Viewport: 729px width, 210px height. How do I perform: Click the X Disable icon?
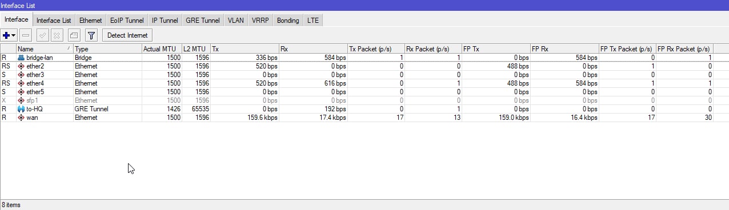[x=57, y=35]
